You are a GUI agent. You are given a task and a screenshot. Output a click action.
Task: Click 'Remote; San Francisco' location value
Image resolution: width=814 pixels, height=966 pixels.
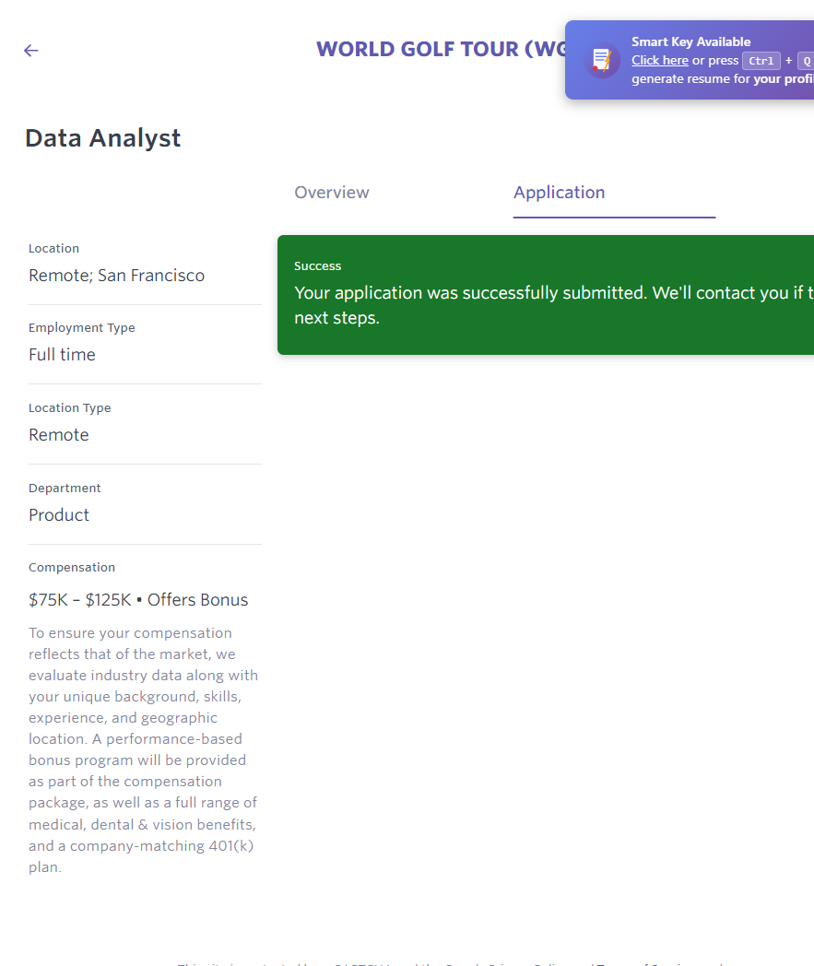(116, 276)
